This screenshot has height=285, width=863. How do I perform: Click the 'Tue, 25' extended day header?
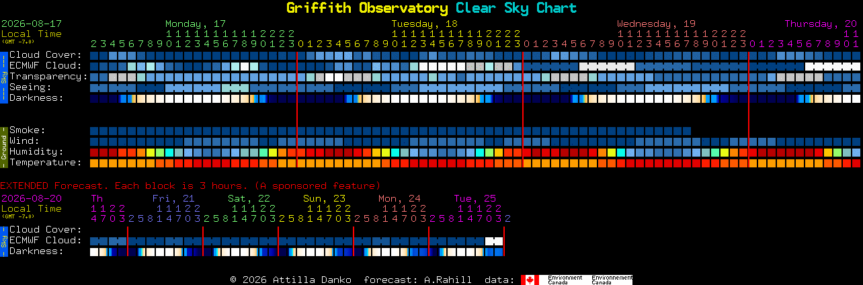[x=475, y=198]
